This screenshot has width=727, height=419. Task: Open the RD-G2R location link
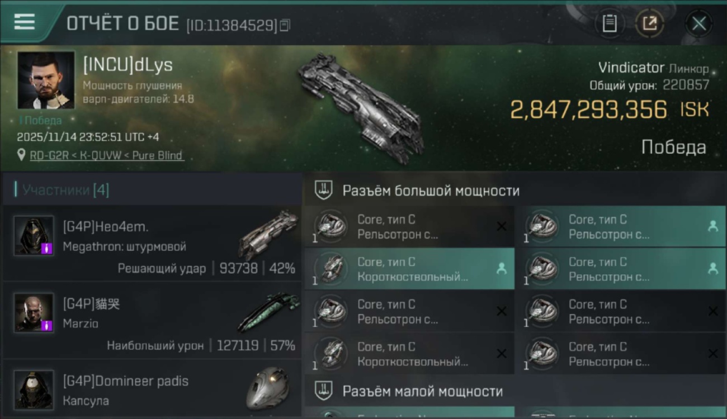(x=106, y=155)
